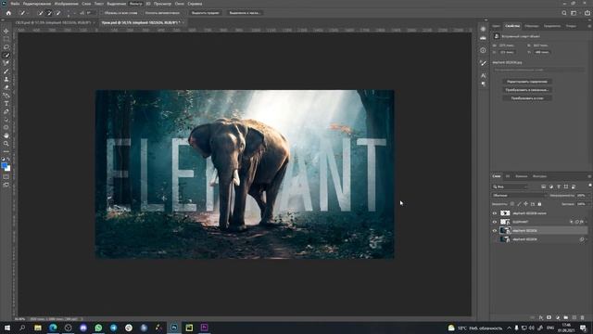The height and width of the screenshot is (334, 593).
Task: Delete layer with the trash icon
Action: 583,317
